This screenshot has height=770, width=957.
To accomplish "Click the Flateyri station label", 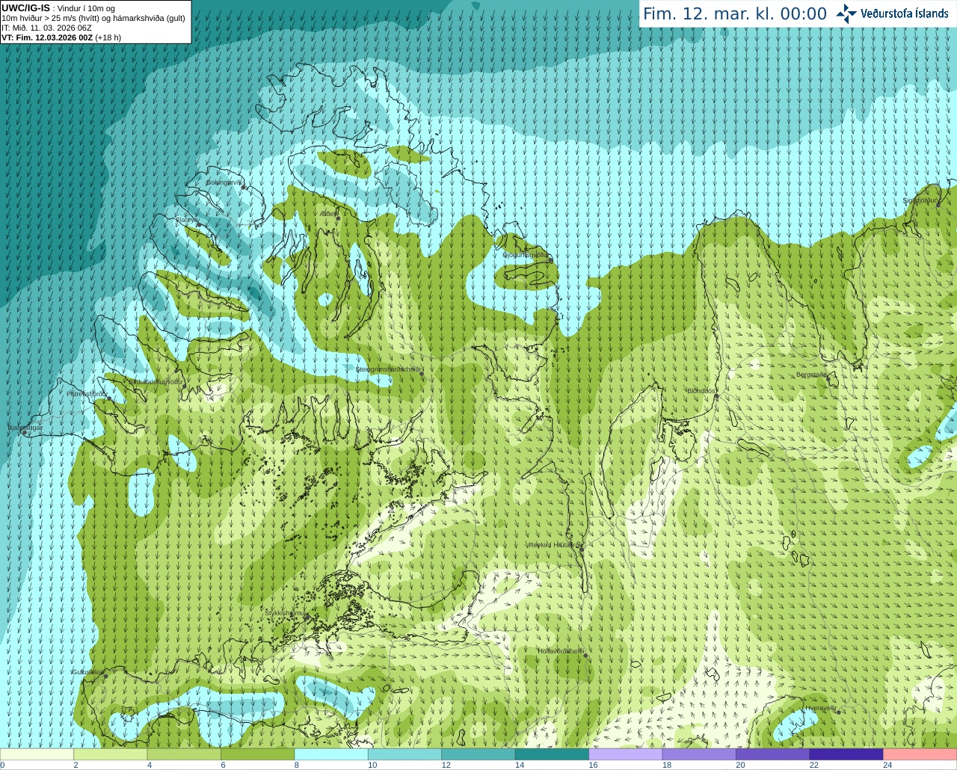I will [x=186, y=220].
